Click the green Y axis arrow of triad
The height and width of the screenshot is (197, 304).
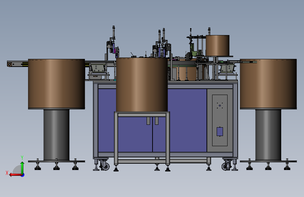point(22,168)
